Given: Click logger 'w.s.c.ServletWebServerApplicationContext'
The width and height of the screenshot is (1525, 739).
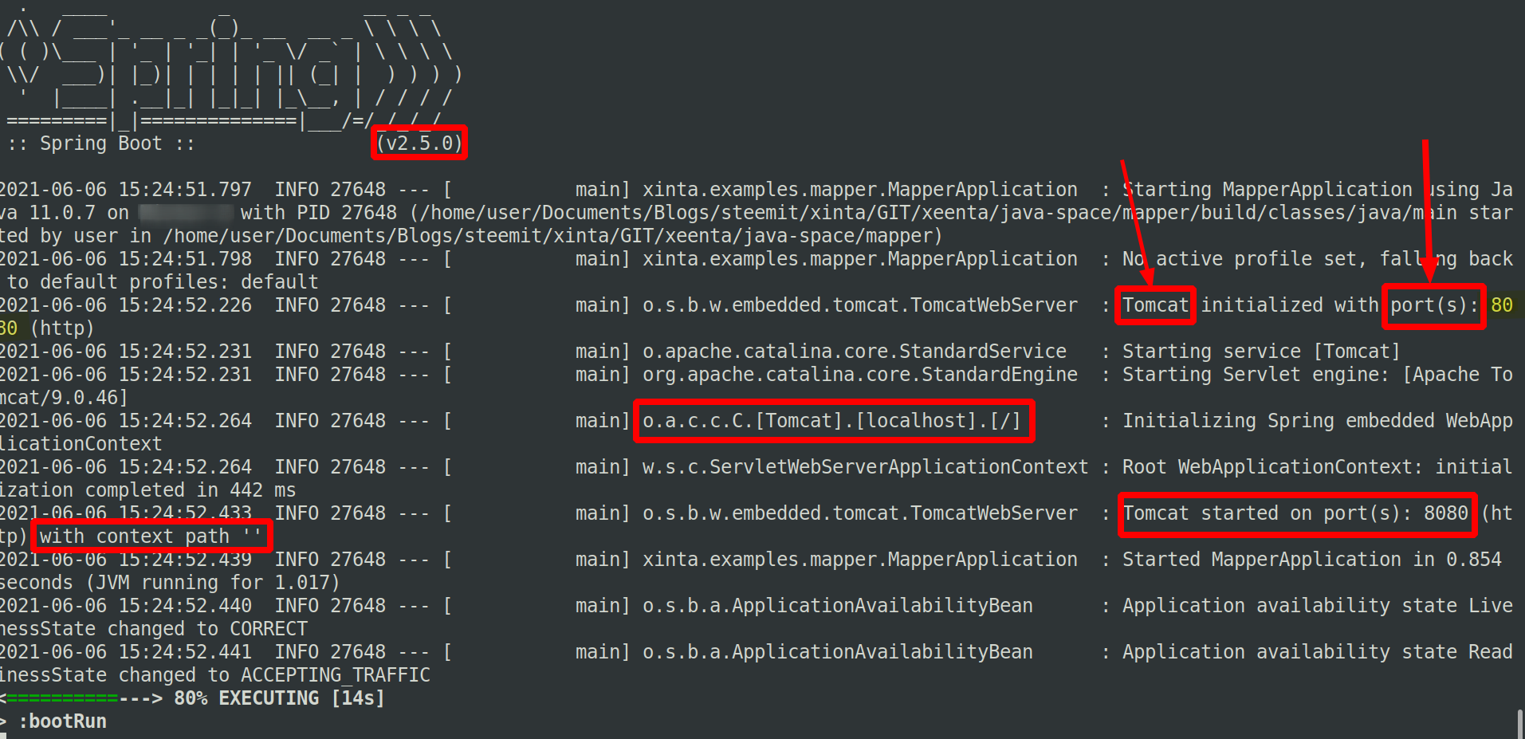Looking at the screenshot, I should 866,467.
